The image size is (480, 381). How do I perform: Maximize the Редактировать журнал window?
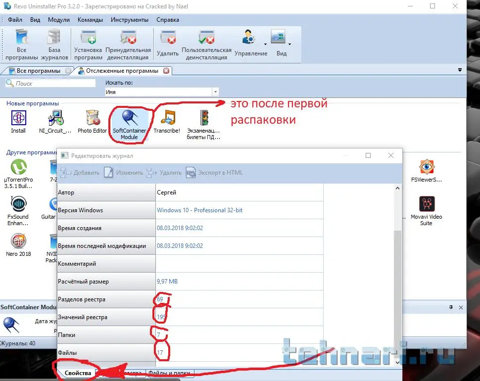click(x=368, y=155)
